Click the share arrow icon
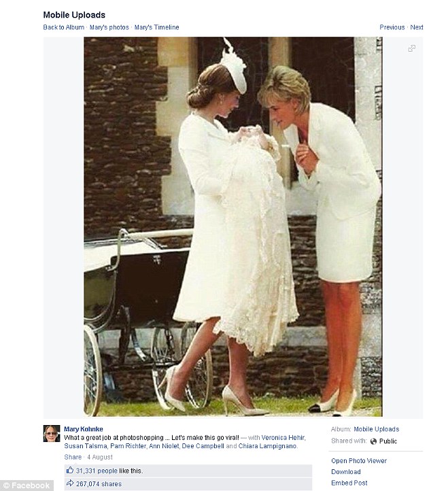Screen dimensions: 431x491 pos(70,483)
